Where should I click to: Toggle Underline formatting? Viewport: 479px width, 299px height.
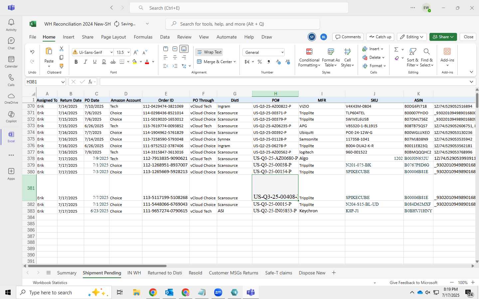(95, 62)
